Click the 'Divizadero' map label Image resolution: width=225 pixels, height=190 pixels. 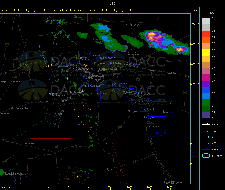coord(54,20)
